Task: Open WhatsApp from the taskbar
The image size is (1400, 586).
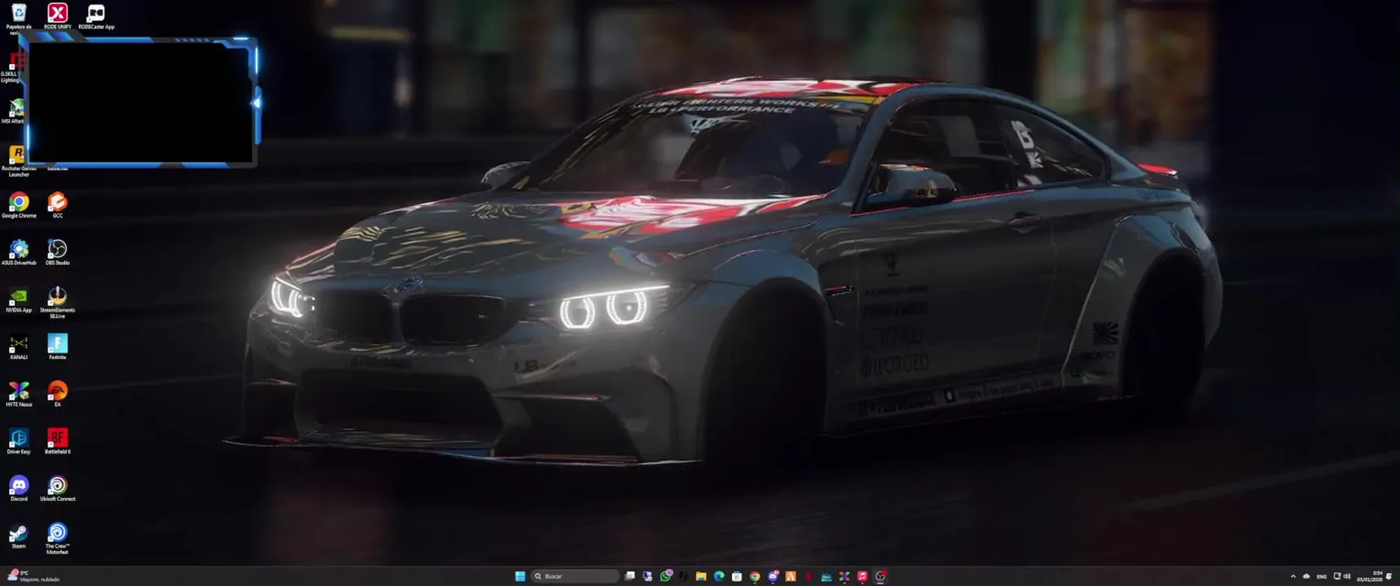Action: point(665,576)
